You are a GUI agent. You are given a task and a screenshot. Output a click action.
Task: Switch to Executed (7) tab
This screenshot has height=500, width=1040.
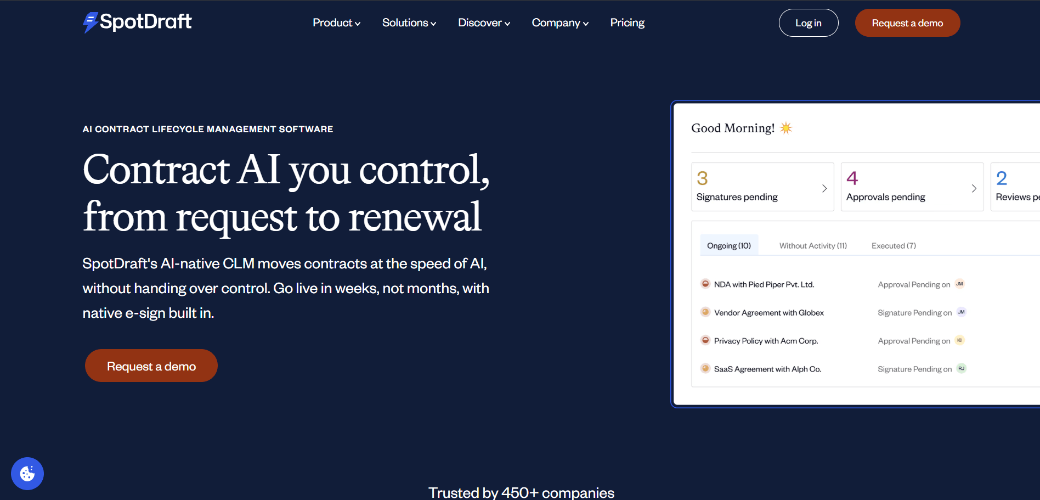[x=894, y=245]
